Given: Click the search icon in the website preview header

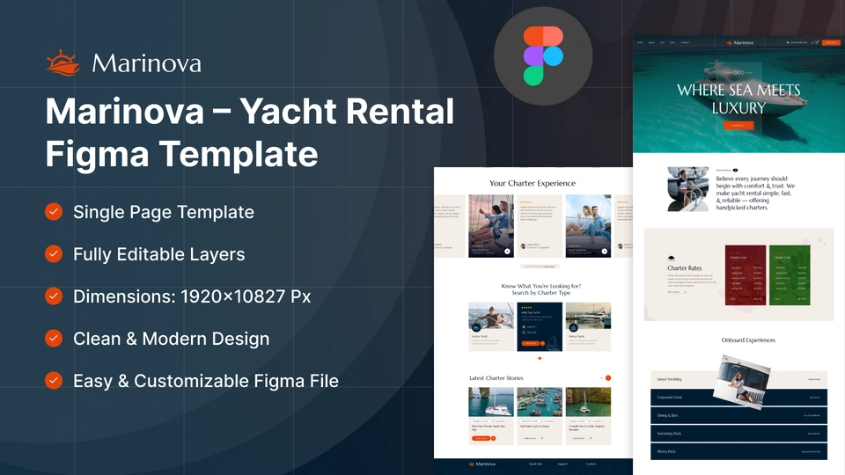Looking at the screenshot, I should click(x=812, y=42).
